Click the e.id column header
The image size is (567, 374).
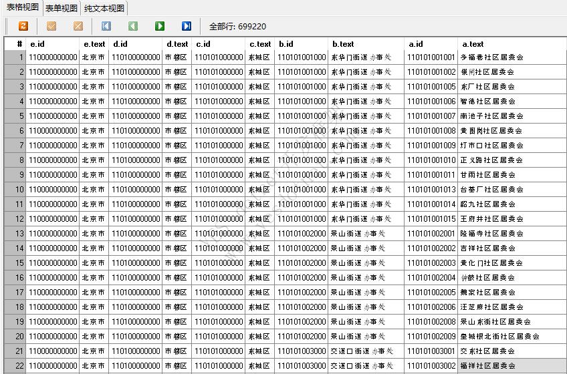coord(53,44)
